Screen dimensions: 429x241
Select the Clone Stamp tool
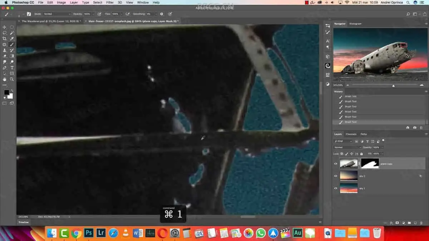[x=5, y=50]
